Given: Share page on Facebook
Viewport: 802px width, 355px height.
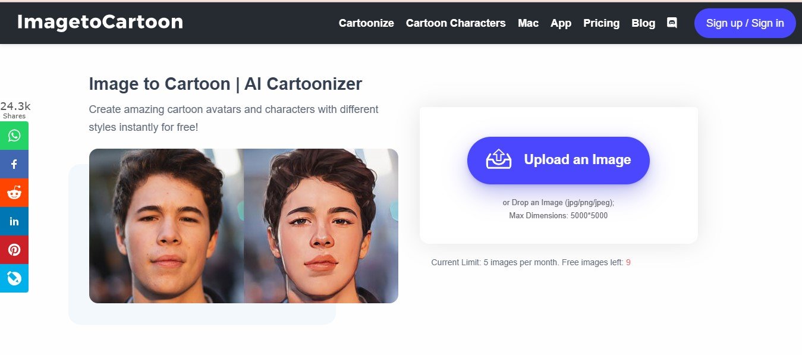Looking at the screenshot, I should 14,164.
